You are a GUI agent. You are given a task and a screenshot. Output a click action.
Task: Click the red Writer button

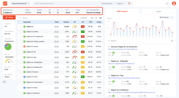pos(9,17)
